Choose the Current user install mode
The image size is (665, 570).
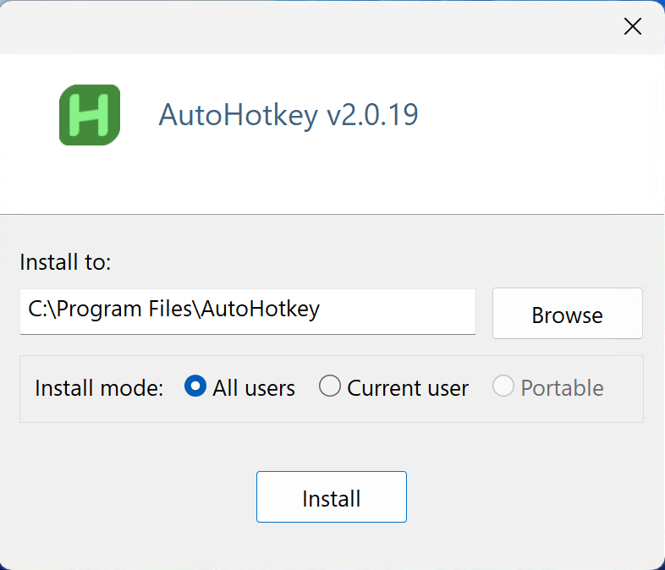(393, 387)
